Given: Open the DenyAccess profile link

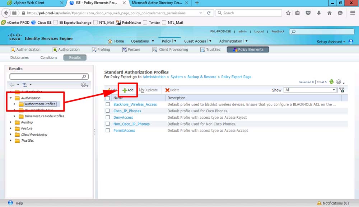Looking at the screenshot, I should coord(123,118).
